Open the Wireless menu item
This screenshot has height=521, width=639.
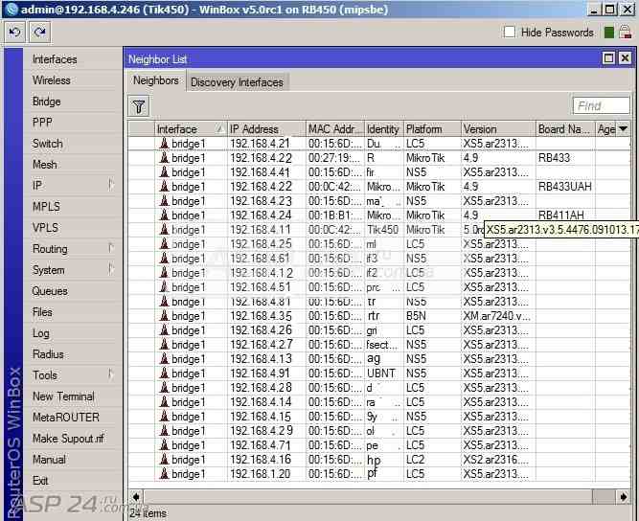(52, 80)
